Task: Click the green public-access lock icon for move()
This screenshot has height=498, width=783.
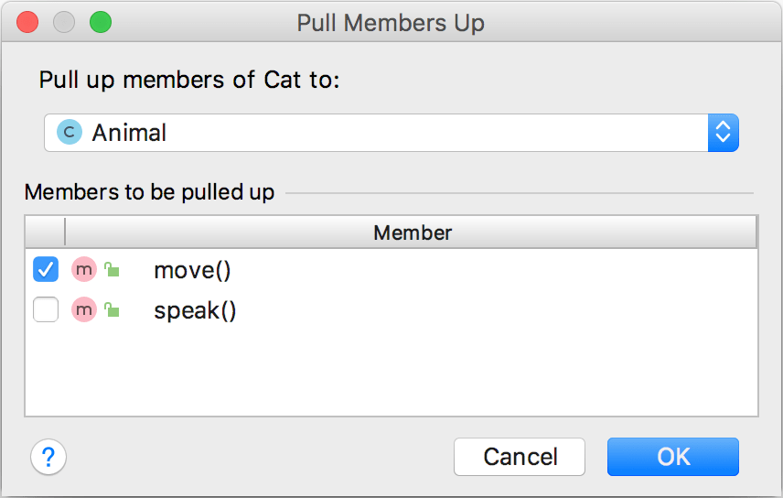Action: [112, 270]
